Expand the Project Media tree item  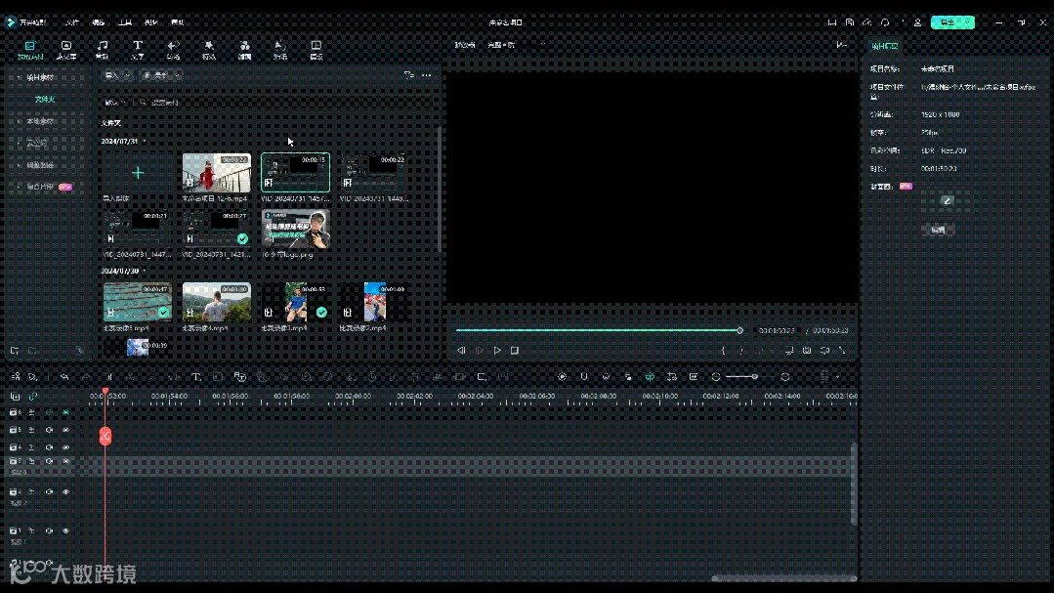pyautogui.click(x=19, y=77)
